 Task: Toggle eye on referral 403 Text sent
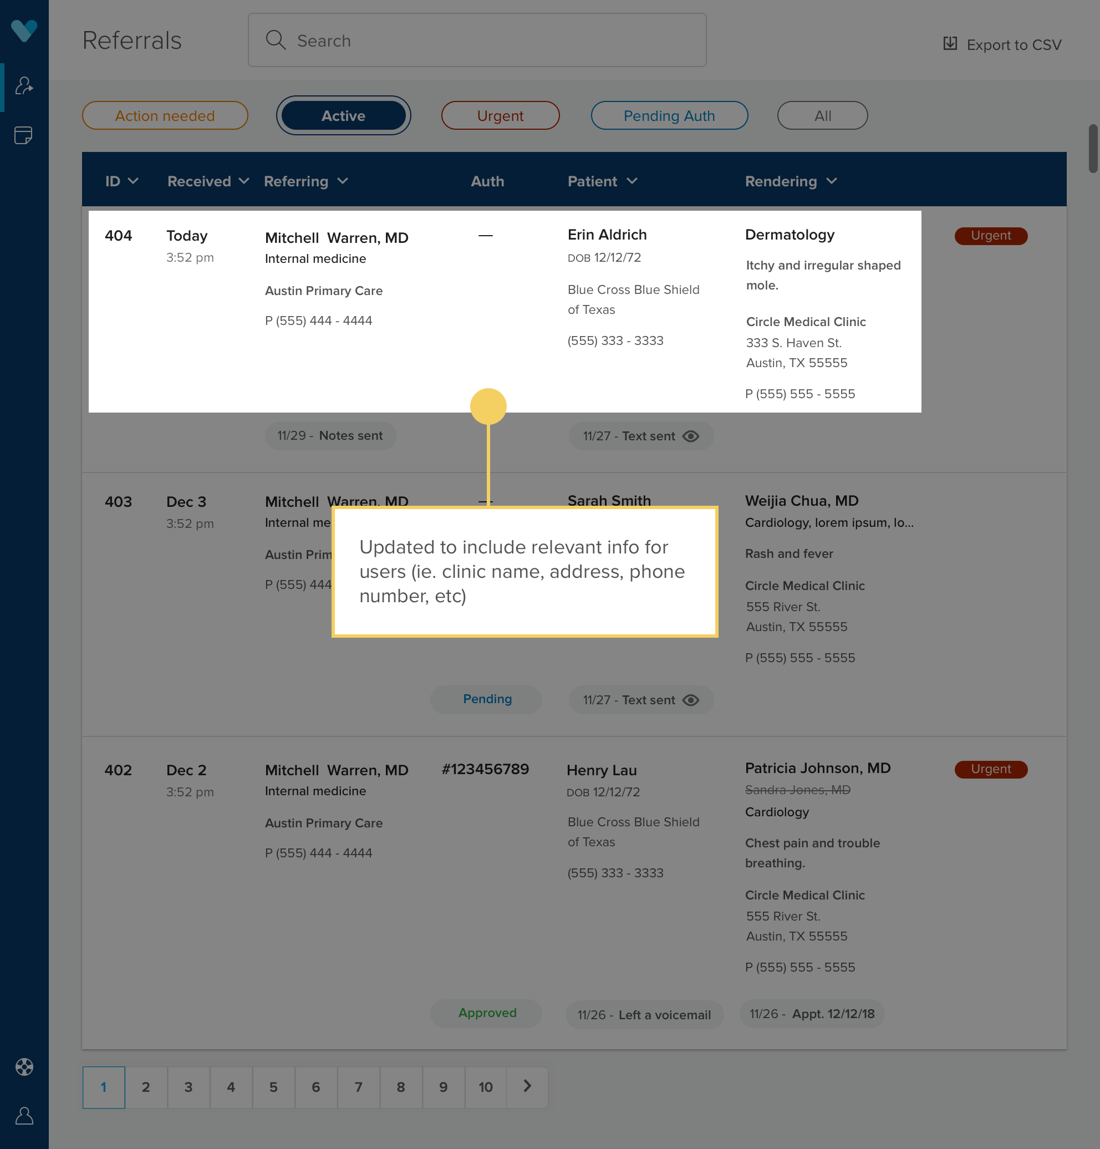click(x=691, y=700)
